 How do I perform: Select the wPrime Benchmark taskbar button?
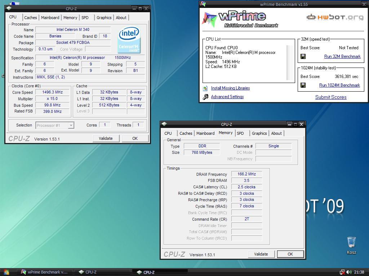[45, 272]
